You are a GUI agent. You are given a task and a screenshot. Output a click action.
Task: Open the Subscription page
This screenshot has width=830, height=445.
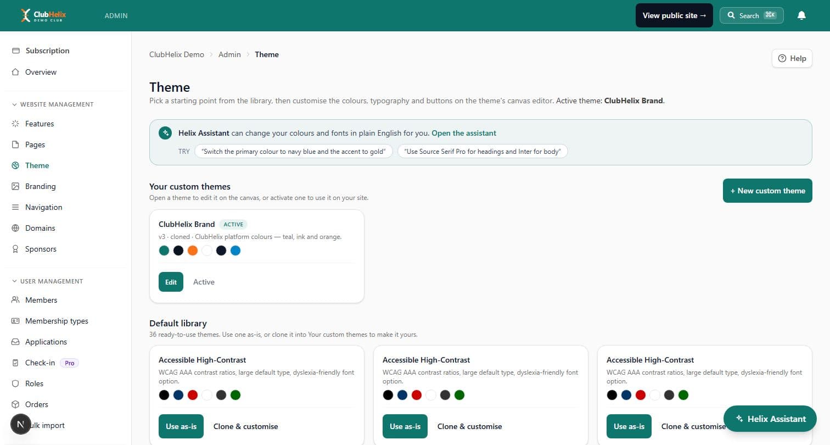47,51
